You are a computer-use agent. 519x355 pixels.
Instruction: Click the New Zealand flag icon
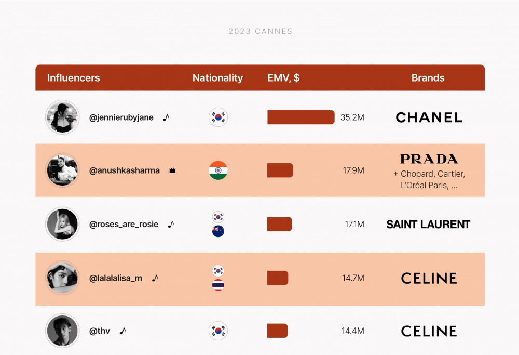point(218,231)
